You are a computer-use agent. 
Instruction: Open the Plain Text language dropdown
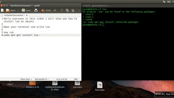click(26, 79)
